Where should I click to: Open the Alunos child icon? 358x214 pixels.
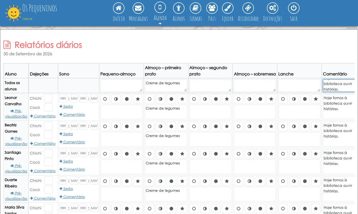pos(178,8)
